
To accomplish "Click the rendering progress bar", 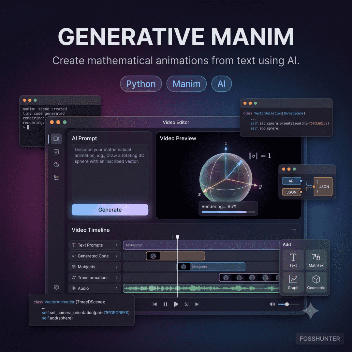I will coord(228,212).
